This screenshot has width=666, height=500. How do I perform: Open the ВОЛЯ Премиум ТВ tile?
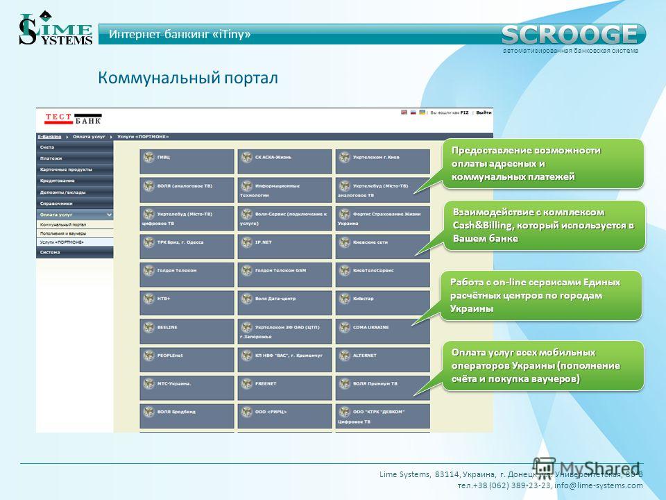(x=383, y=387)
